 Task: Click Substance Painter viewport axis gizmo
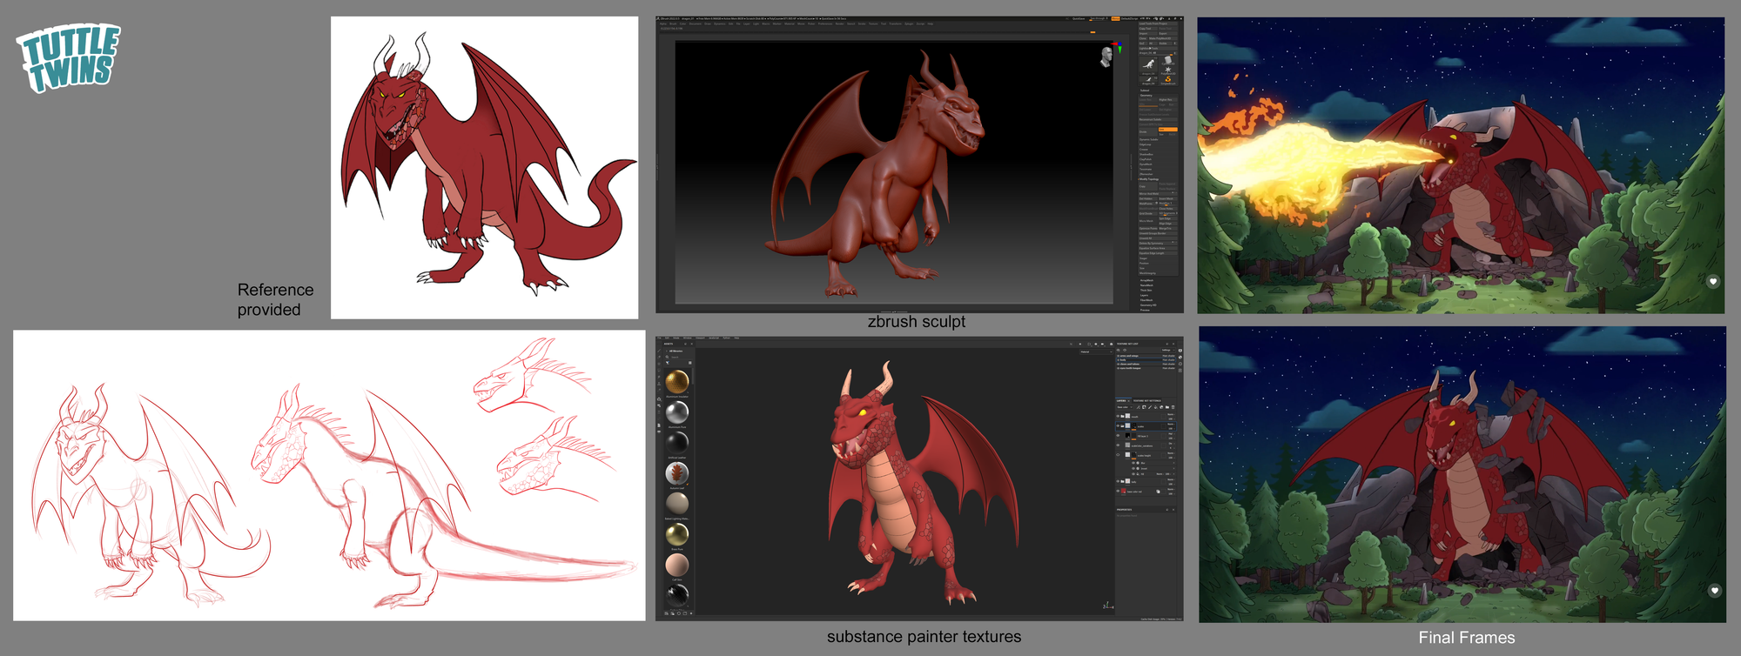pos(1107,606)
